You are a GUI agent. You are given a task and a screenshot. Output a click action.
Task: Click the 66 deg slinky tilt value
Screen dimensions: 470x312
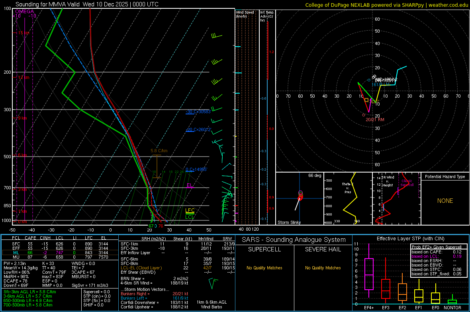pos(314,175)
